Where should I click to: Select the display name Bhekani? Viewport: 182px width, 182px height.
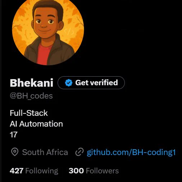coord(32,83)
